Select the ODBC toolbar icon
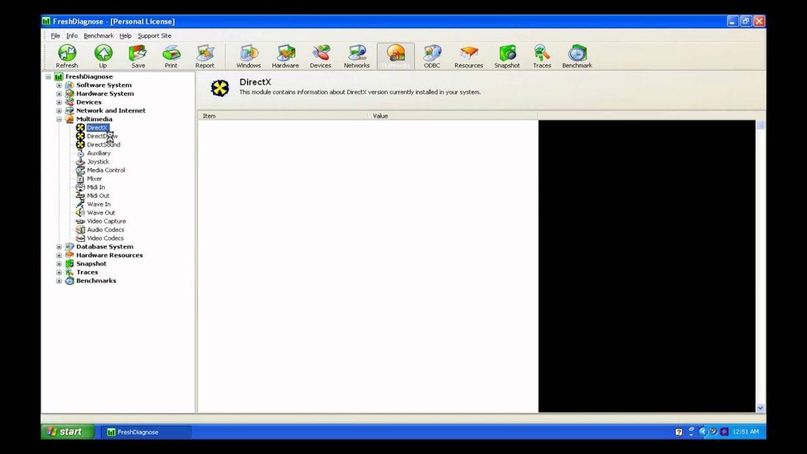This screenshot has width=807, height=454. [x=432, y=56]
